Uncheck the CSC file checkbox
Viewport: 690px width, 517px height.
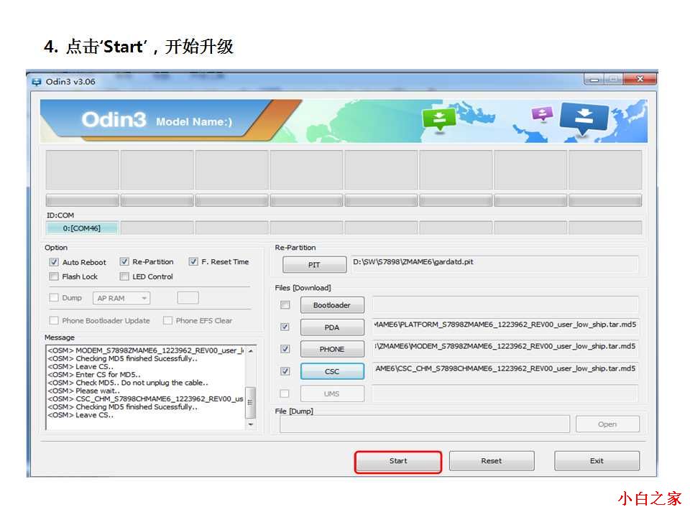[285, 371]
